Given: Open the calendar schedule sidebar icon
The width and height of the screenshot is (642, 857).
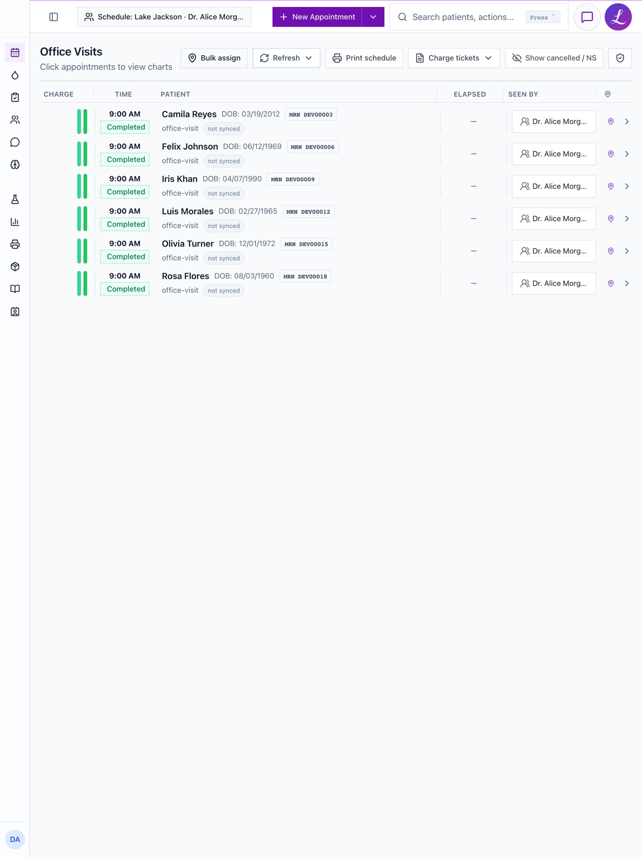Looking at the screenshot, I should tap(15, 52).
